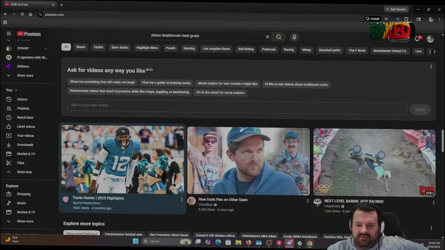Open the Chrome extensions puzzle icon
This screenshot has width=445, height=250.
coord(406,19)
